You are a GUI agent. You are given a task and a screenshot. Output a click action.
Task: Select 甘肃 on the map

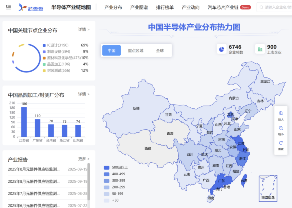click(168, 115)
